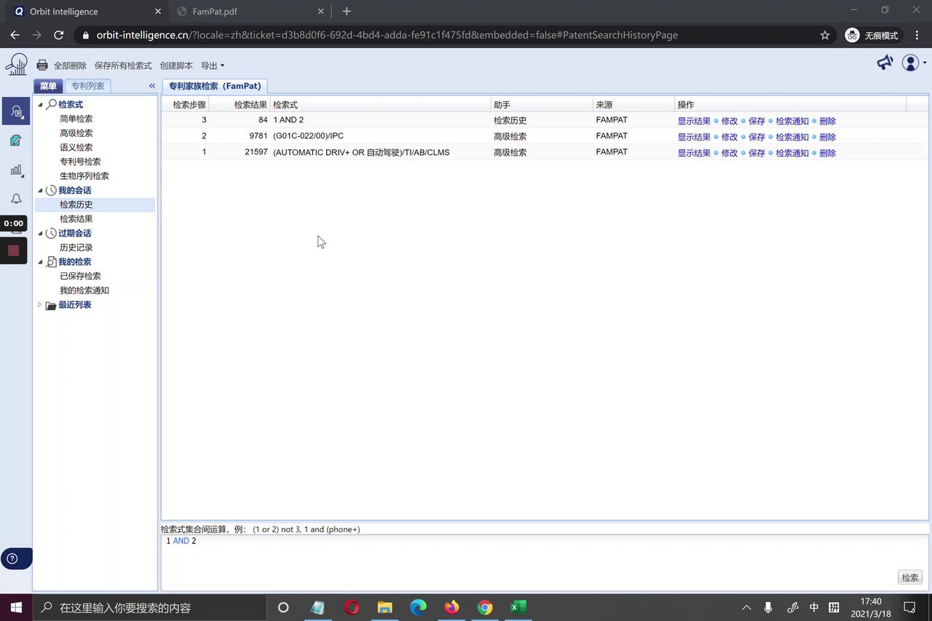
Task: Expand the 最近列表 tree node
Action: 40,305
